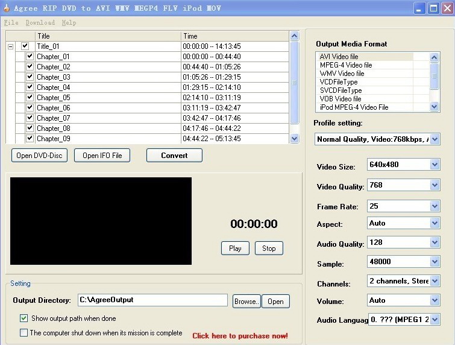Select WMV Video file format
This screenshot has height=345, width=455.
tap(342, 74)
